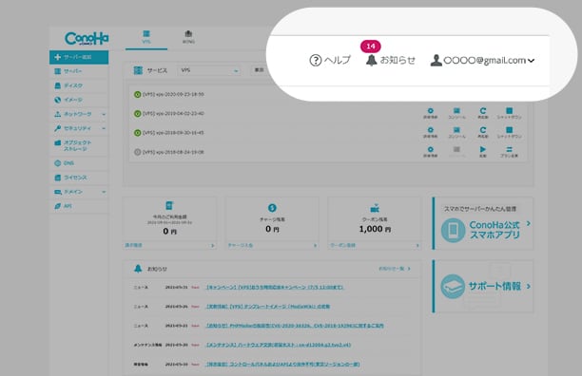Click the お知らせ bell icon in the header
The image size is (582, 376).
point(371,61)
